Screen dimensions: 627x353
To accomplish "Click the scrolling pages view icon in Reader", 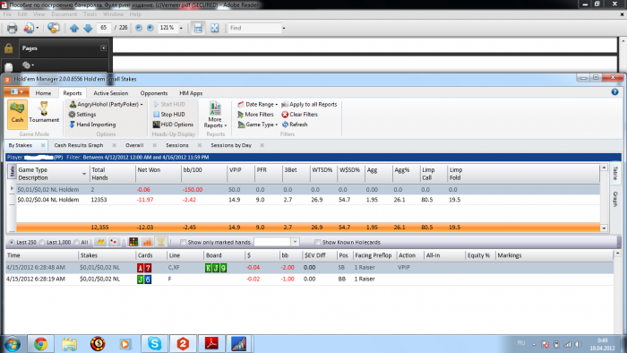I will click(198, 28).
